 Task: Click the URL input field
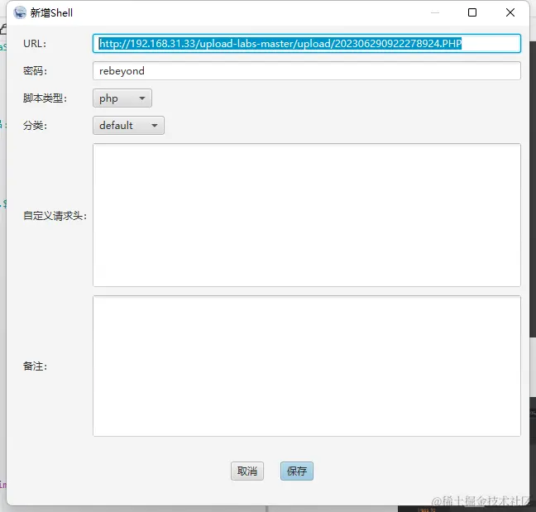(x=307, y=43)
